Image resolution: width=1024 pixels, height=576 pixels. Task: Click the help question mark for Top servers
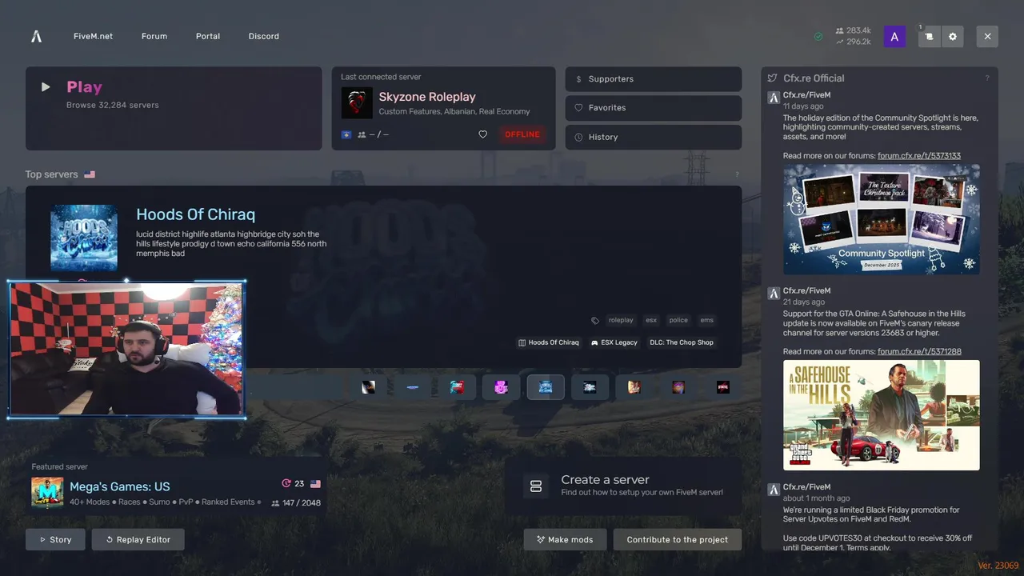[x=737, y=174]
